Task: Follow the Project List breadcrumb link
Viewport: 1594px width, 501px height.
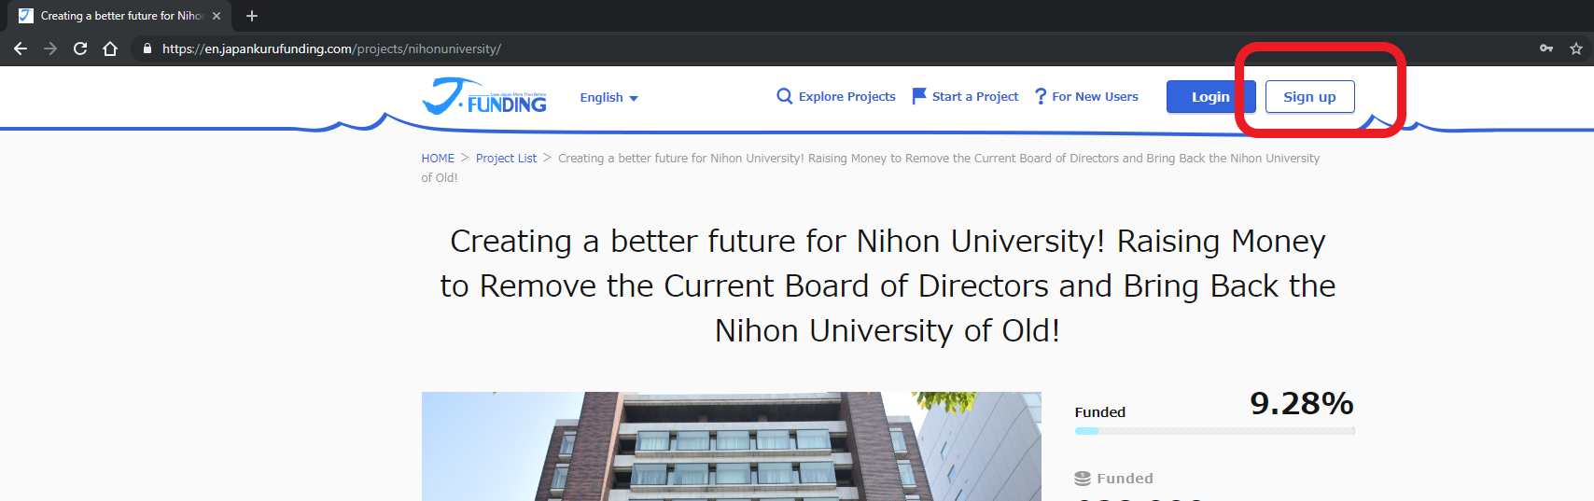Action: pos(507,159)
